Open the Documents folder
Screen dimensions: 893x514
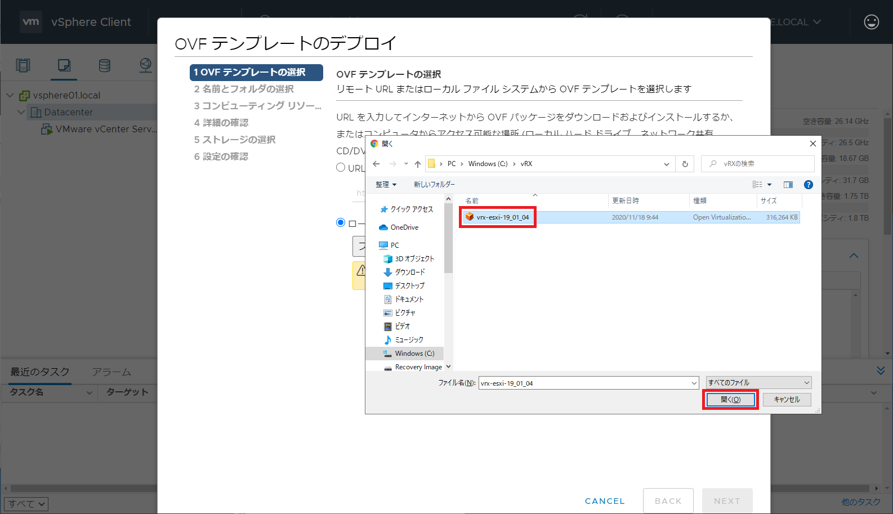pos(403,300)
